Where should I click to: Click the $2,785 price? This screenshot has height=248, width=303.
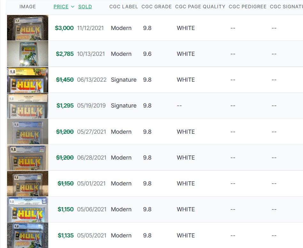click(65, 54)
